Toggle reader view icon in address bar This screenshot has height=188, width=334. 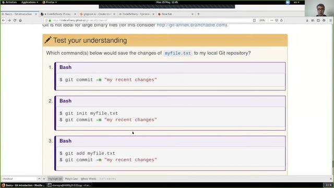254,20
